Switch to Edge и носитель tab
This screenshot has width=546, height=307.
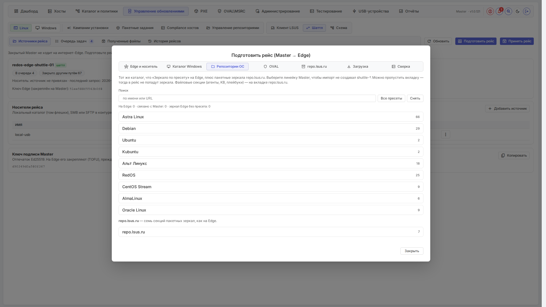coord(141,67)
